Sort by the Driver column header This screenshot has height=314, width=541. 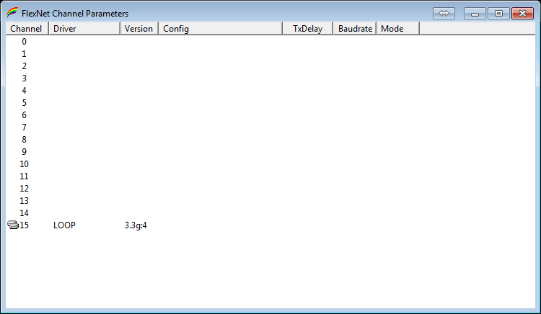[84, 29]
